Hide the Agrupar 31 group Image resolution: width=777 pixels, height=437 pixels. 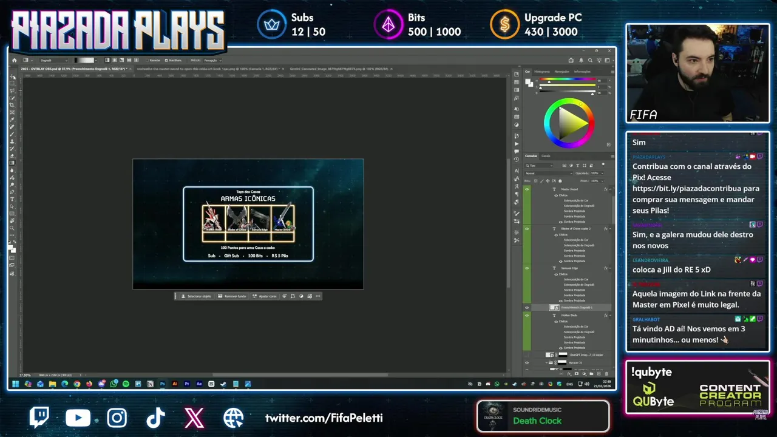(526, 362)
